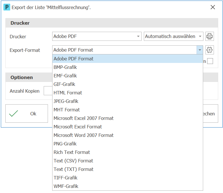Click the 'Anzahl Kopien' label
The image size is (223, 193).
[x=24, y=91]
